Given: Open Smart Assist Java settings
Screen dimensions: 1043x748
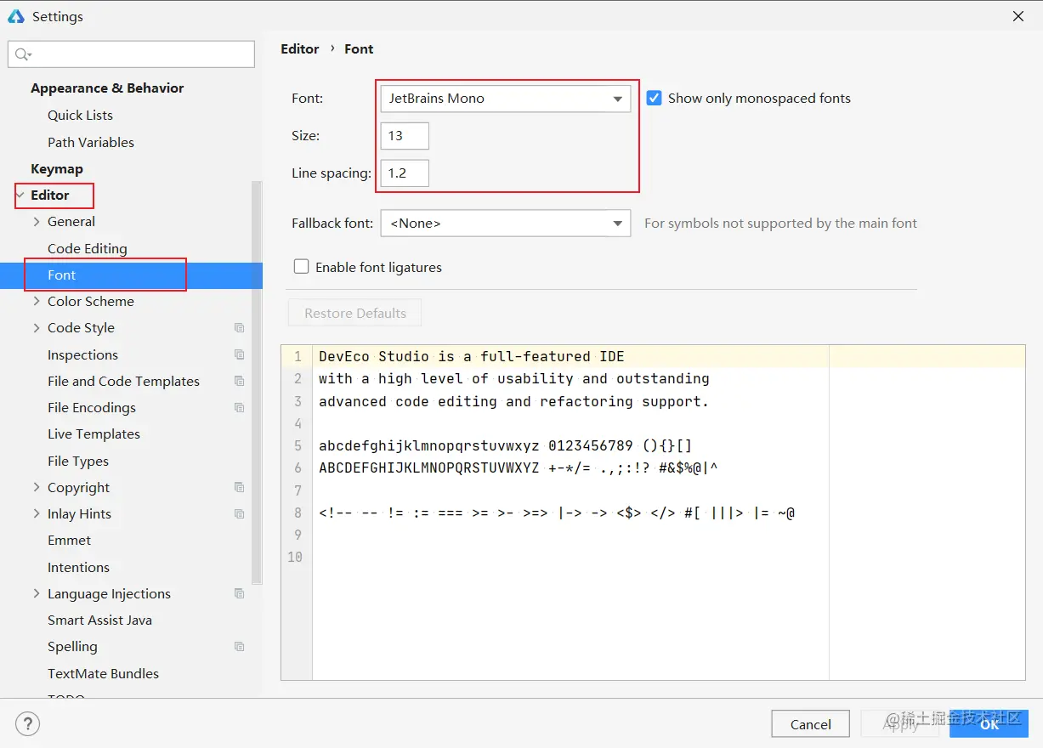Looking at the screenshot, I should click(99, 620).
